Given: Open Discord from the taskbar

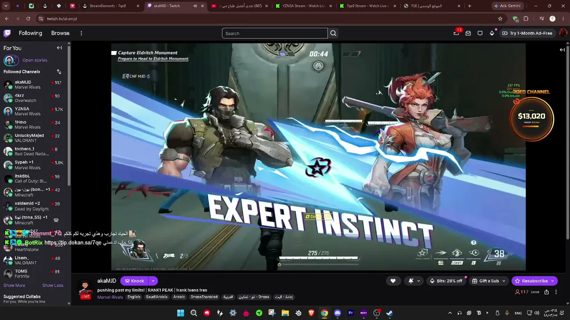Looking at the screenshot, I should pos(338,313).
